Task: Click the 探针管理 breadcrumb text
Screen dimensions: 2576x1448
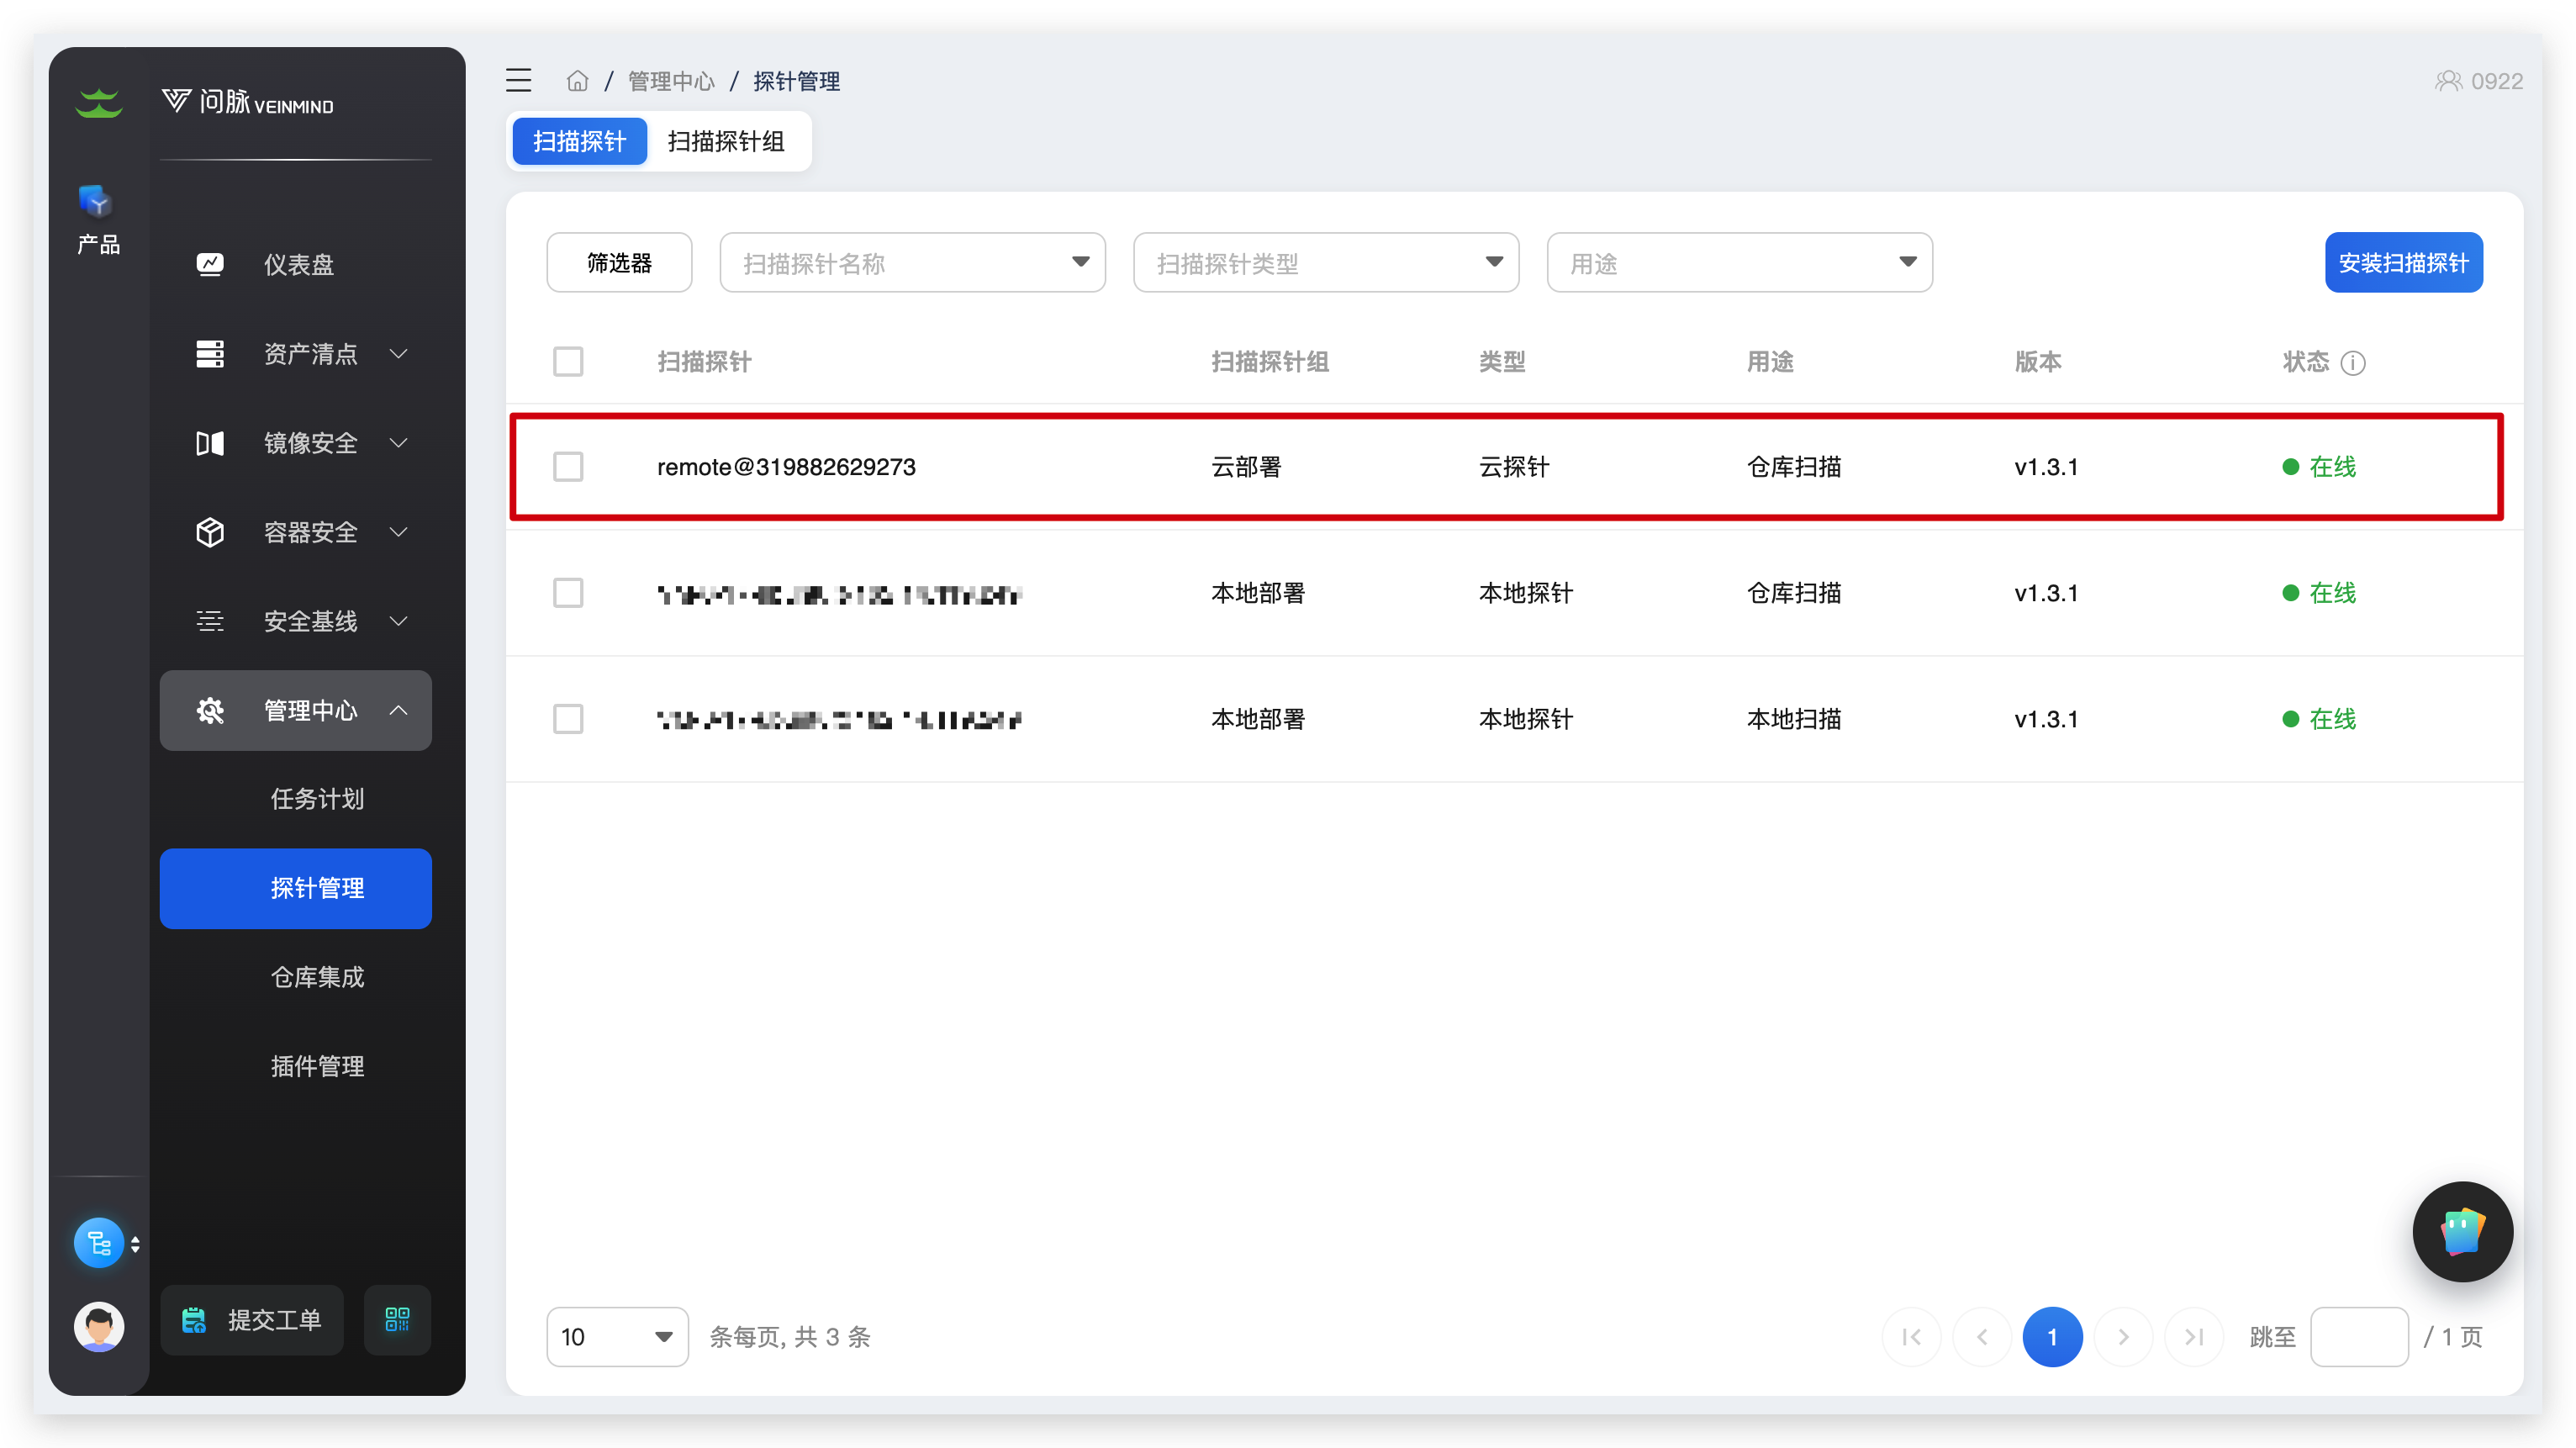Action: pos(796,81)
